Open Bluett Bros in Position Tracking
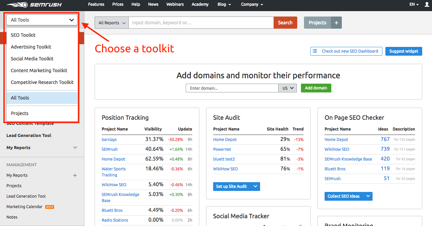The image size is (432, 226). (112, 210)
